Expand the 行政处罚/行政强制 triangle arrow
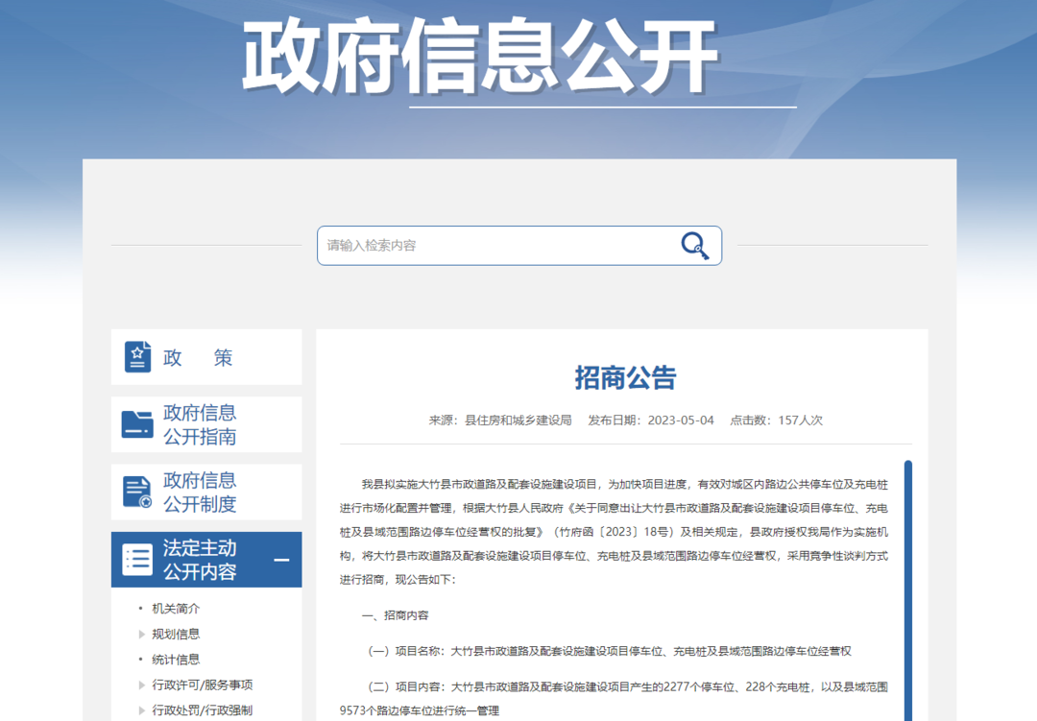 click(x=143, y=710)
